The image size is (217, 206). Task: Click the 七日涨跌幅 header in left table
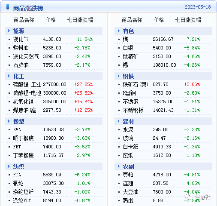point(80,20)
